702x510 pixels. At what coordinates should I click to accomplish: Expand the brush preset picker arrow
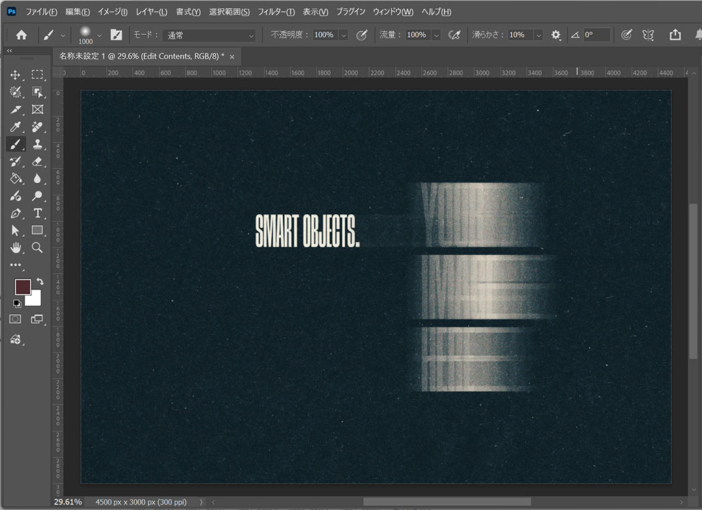[100, 35]
